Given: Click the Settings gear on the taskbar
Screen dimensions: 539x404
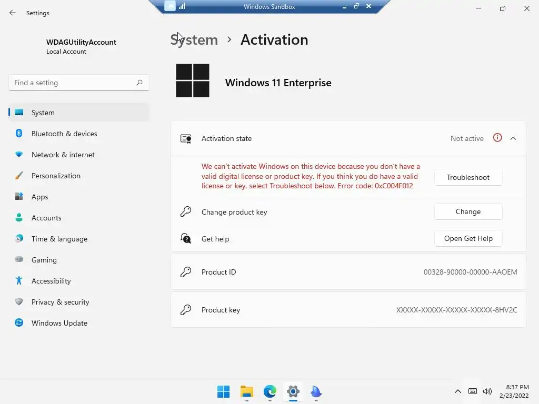Looking at the screenshot, I should (x=293, y=391).
